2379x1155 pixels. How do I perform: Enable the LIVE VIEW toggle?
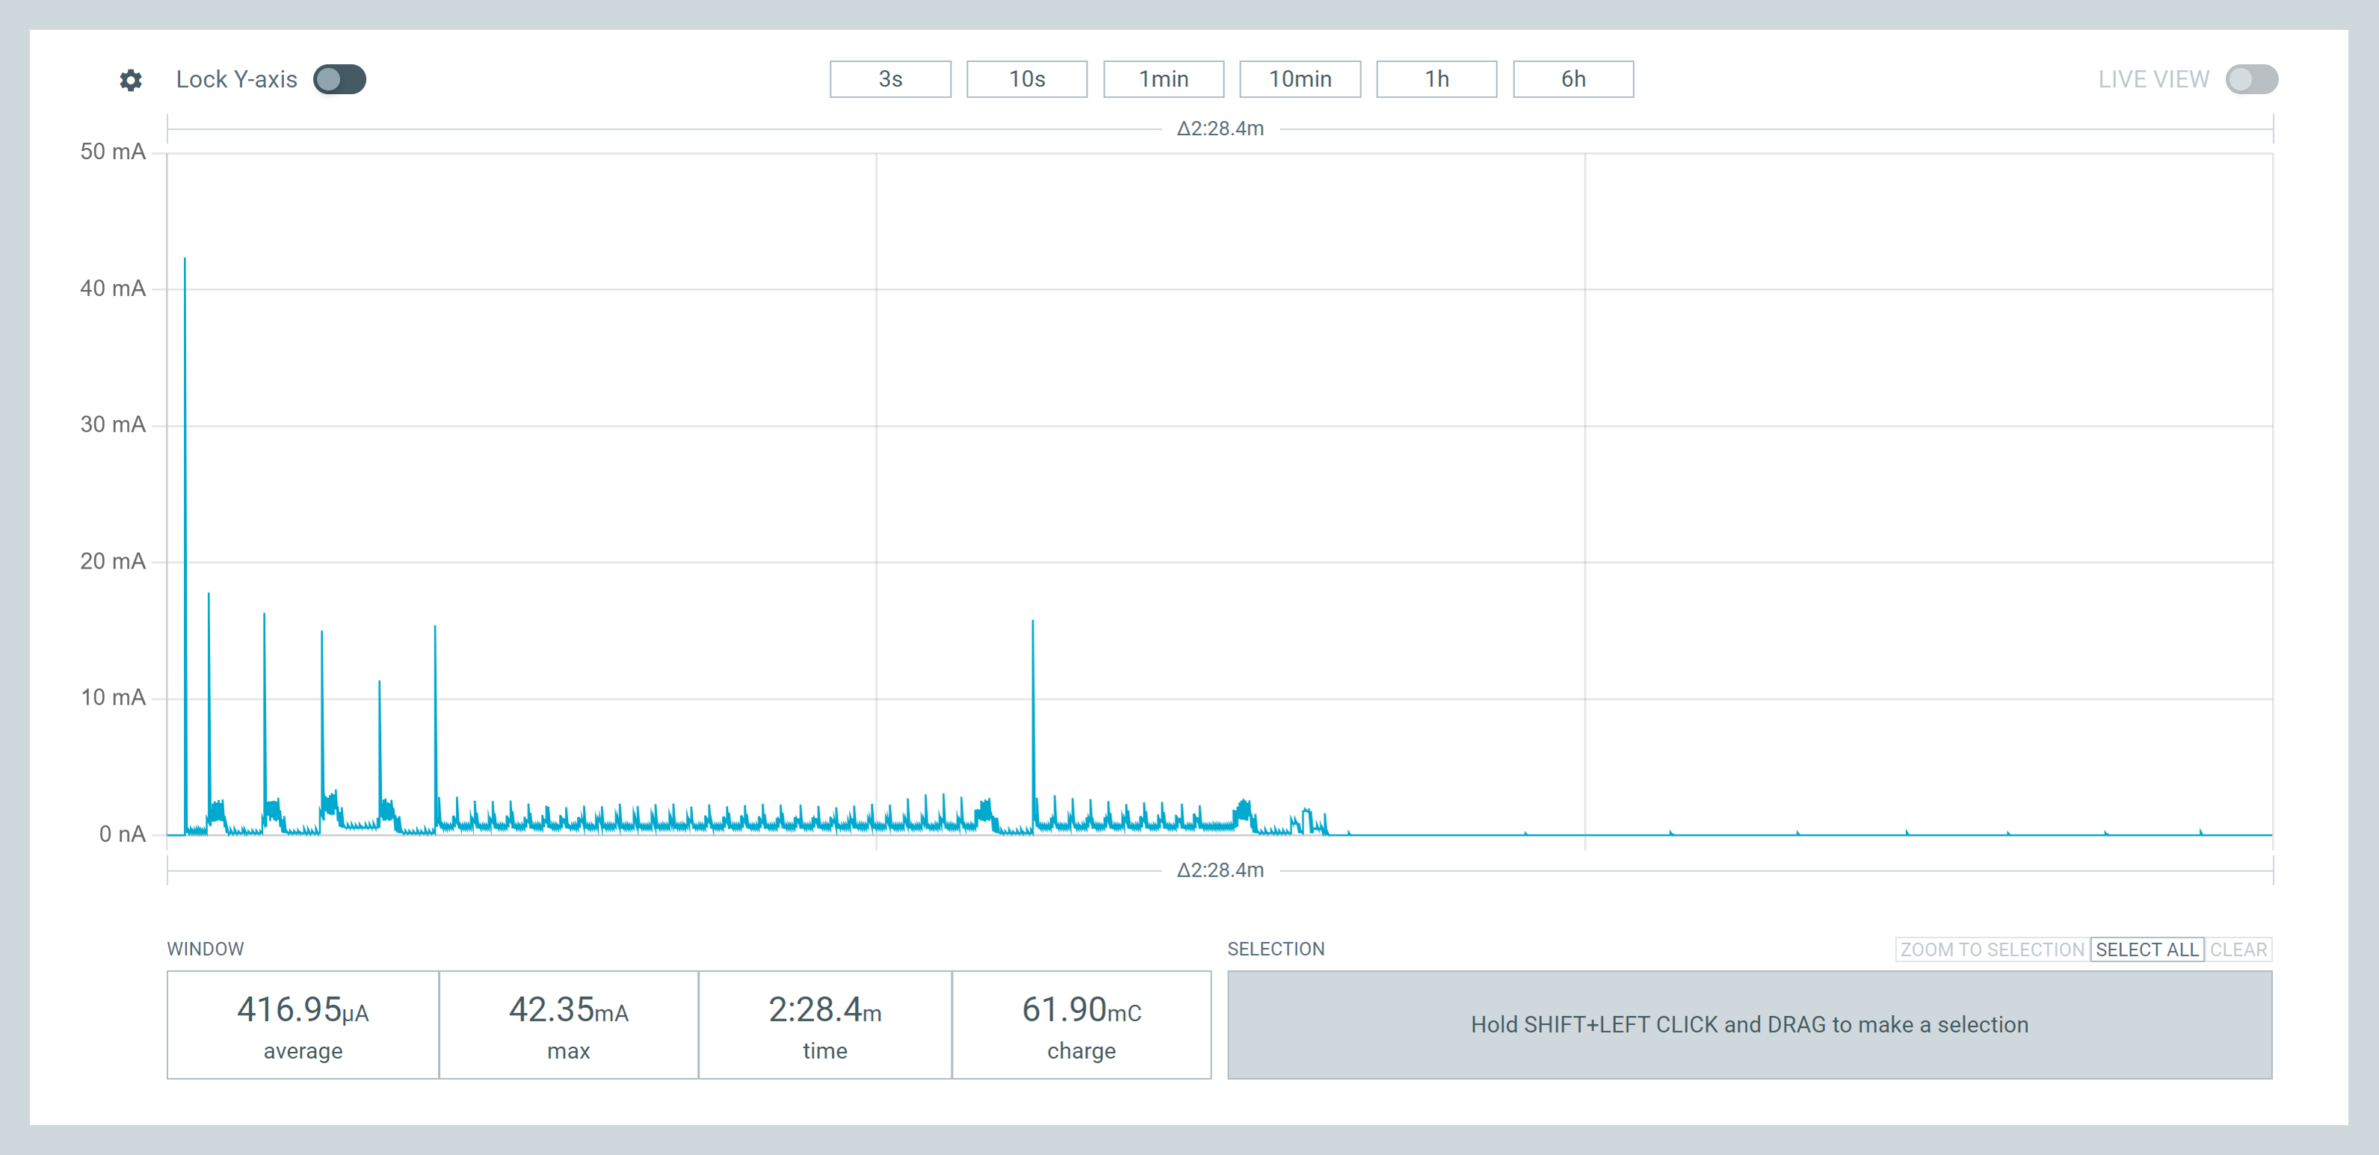pos(2250,79)
